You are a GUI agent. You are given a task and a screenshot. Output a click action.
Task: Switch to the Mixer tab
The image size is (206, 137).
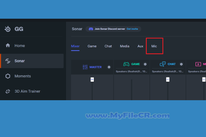[x=75, y=46]
